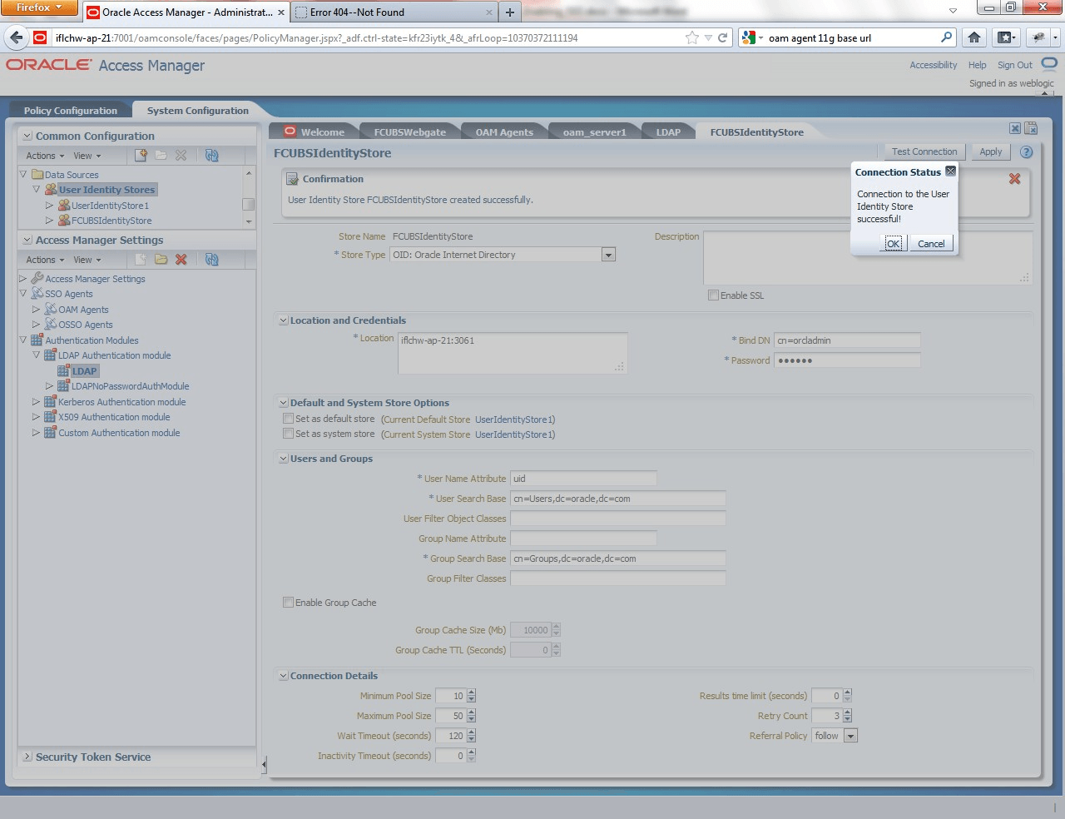Click the User Name Attribute field
Image resolution: width=1065 pixels, height=819 pixels.
583,479
